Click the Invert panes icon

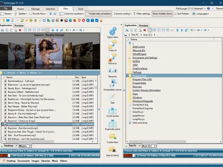tap(113, 110)
